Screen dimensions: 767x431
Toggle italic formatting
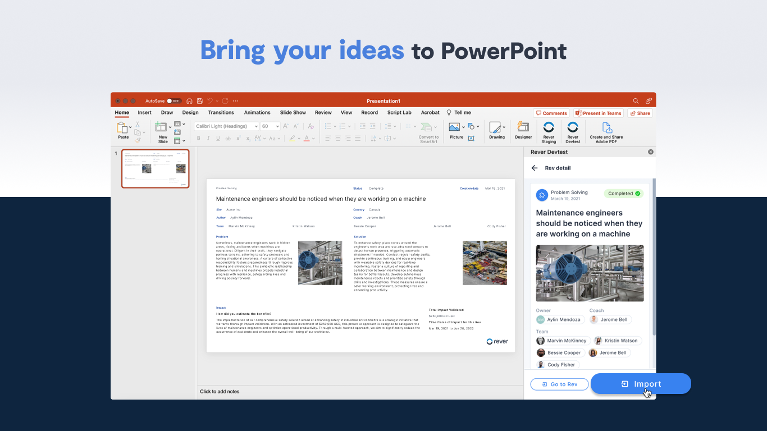[208, 138]
